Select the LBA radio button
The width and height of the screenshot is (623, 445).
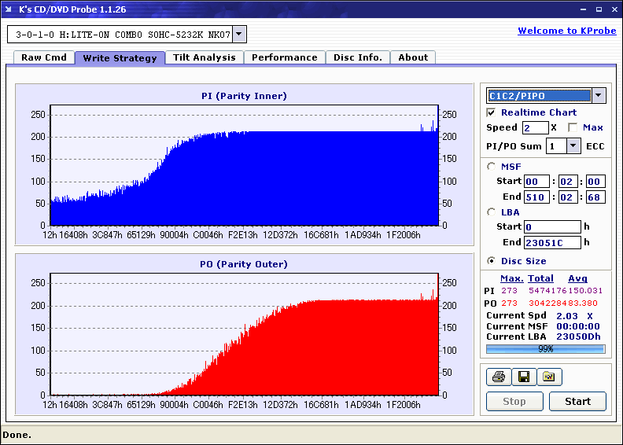point(491,212)
